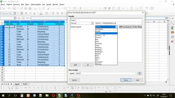Click the Align Right icon

(62, 13)
